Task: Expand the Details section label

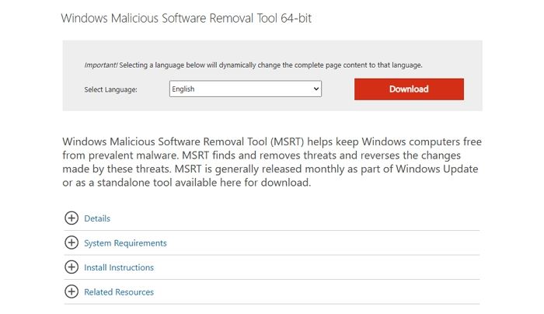Action: pyautogui.click(x=97, y=219)
